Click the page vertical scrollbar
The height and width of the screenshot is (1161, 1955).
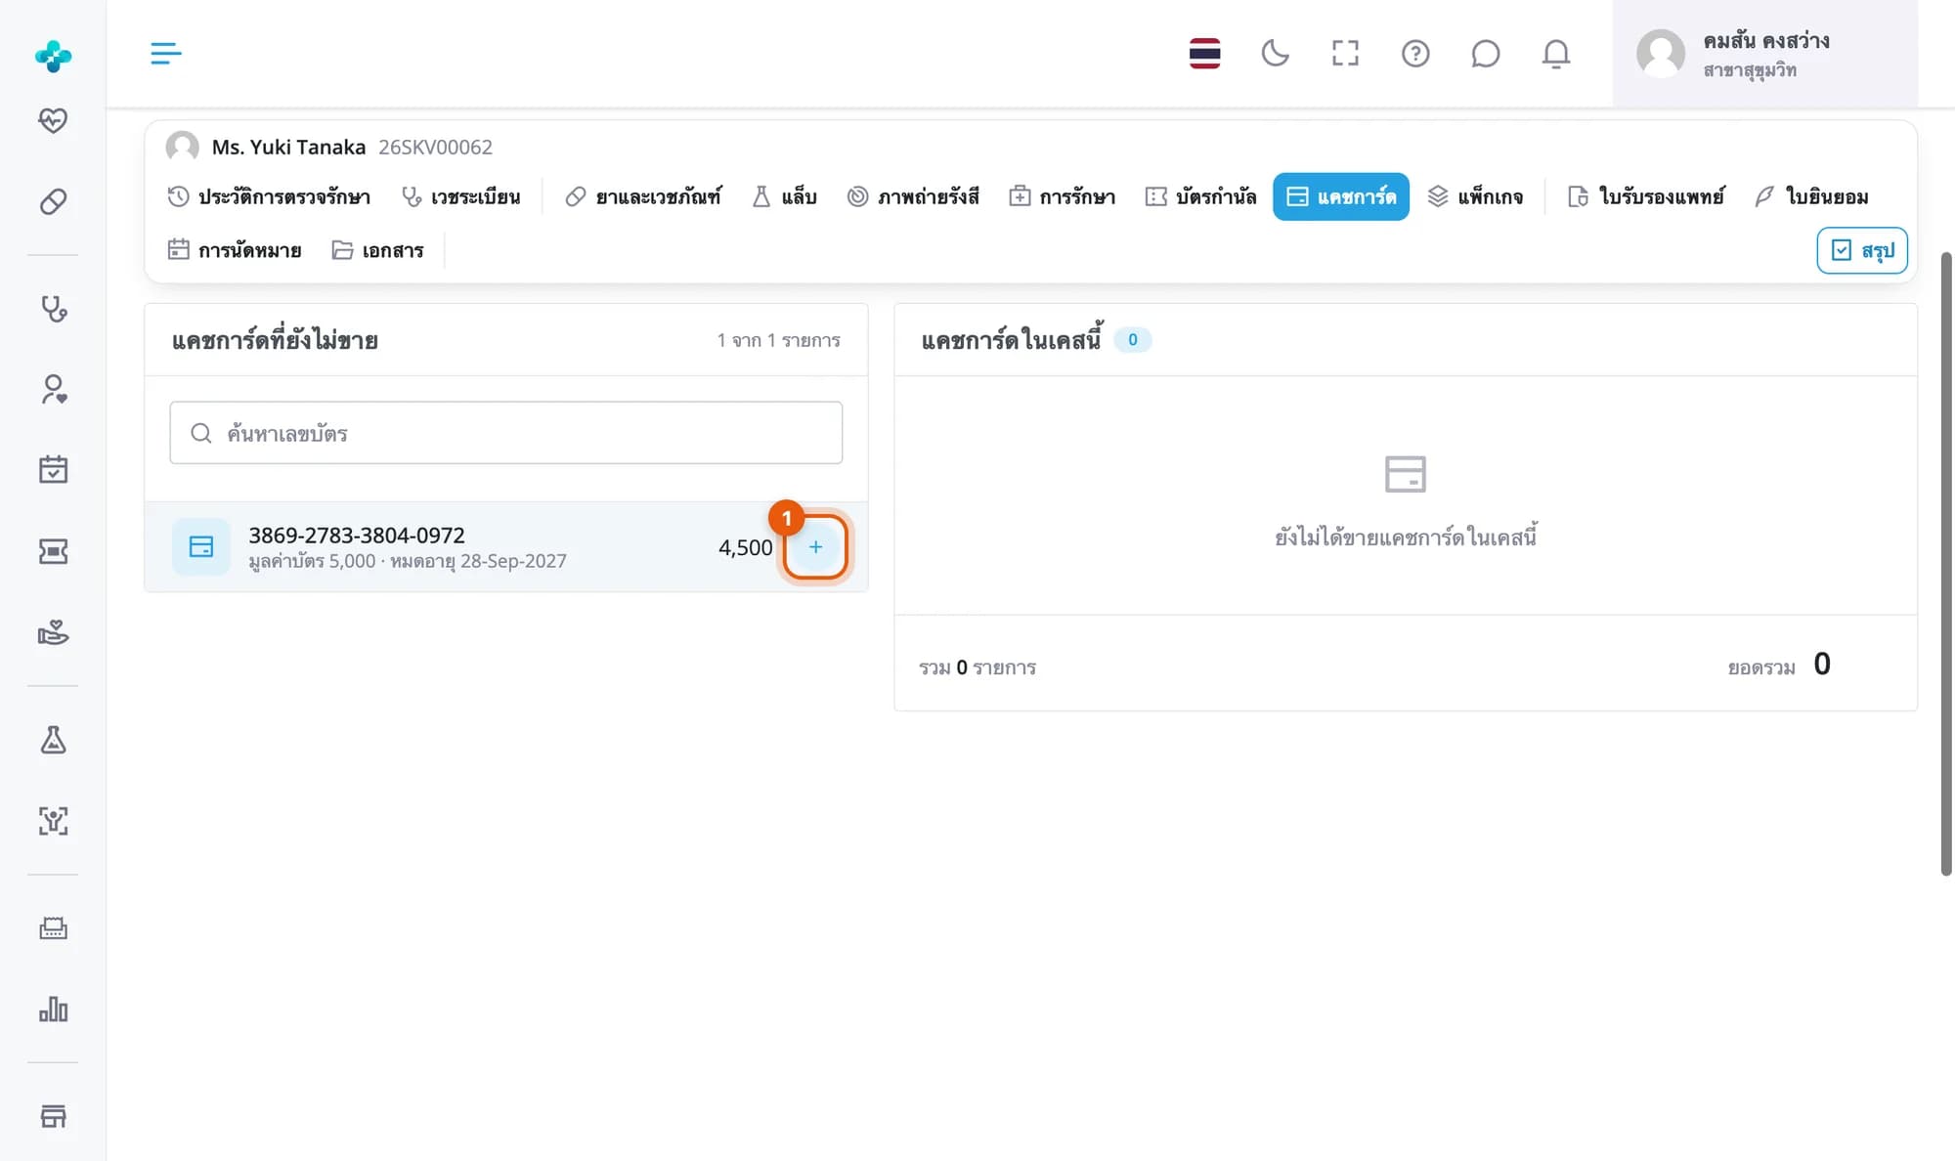[x=1946, y=564]
